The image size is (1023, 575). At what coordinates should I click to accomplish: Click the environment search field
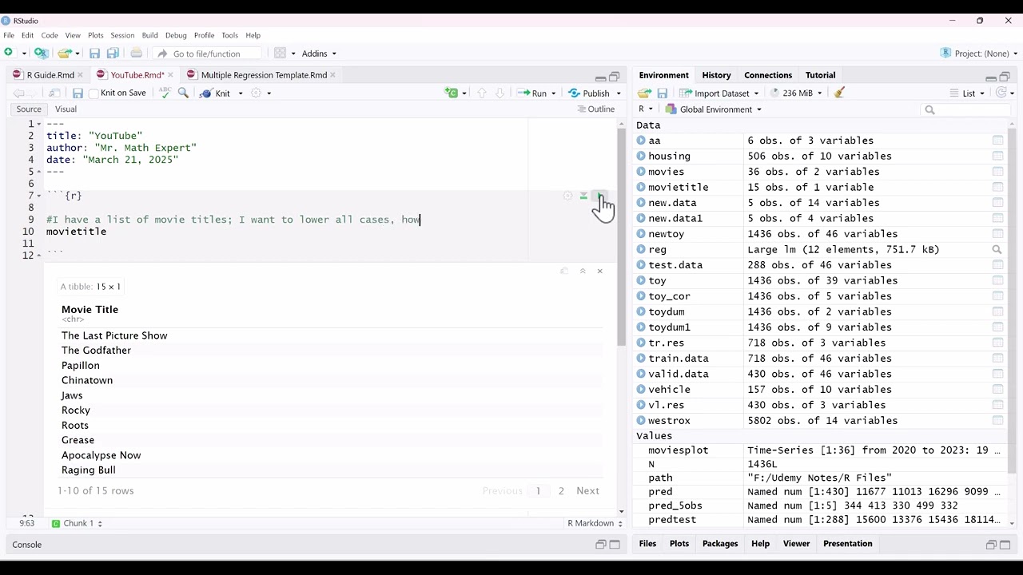[965, 109]
